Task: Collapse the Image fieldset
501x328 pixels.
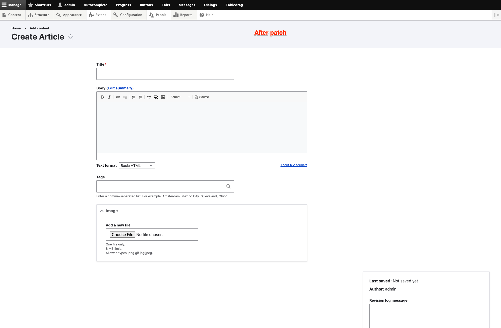Action: (x=101, y=211)
